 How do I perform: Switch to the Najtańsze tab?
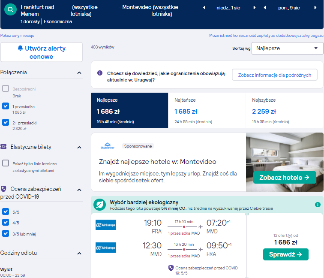pyautogui.click(x=207, y=110)
